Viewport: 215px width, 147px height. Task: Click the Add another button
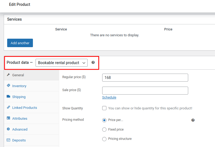[x=20, y=43]
